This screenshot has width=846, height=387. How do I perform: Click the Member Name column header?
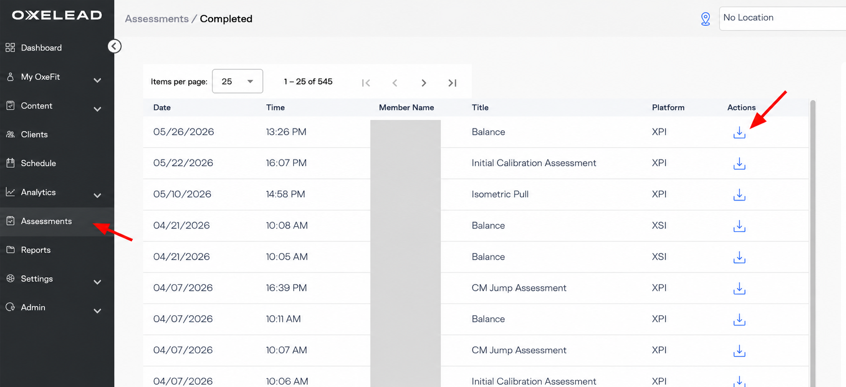click(406, 108)
